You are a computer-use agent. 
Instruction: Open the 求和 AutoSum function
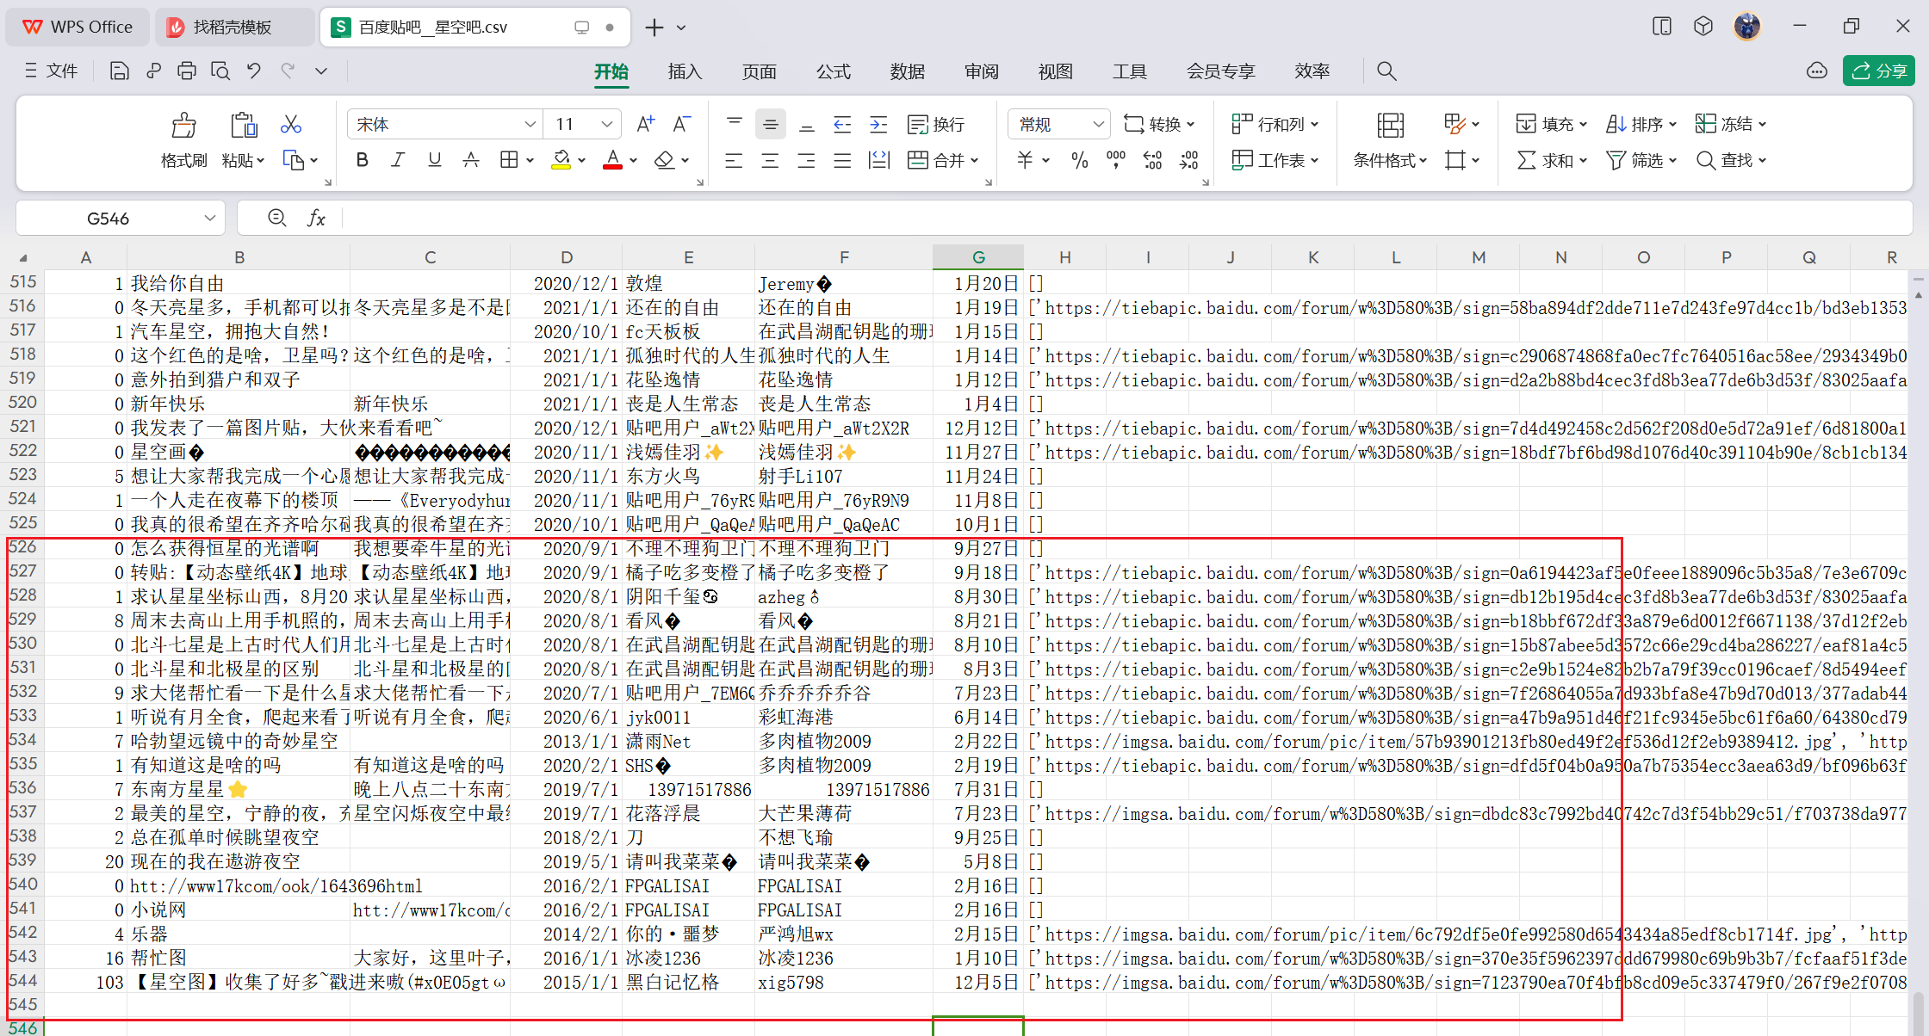[x=1550, y=160]
